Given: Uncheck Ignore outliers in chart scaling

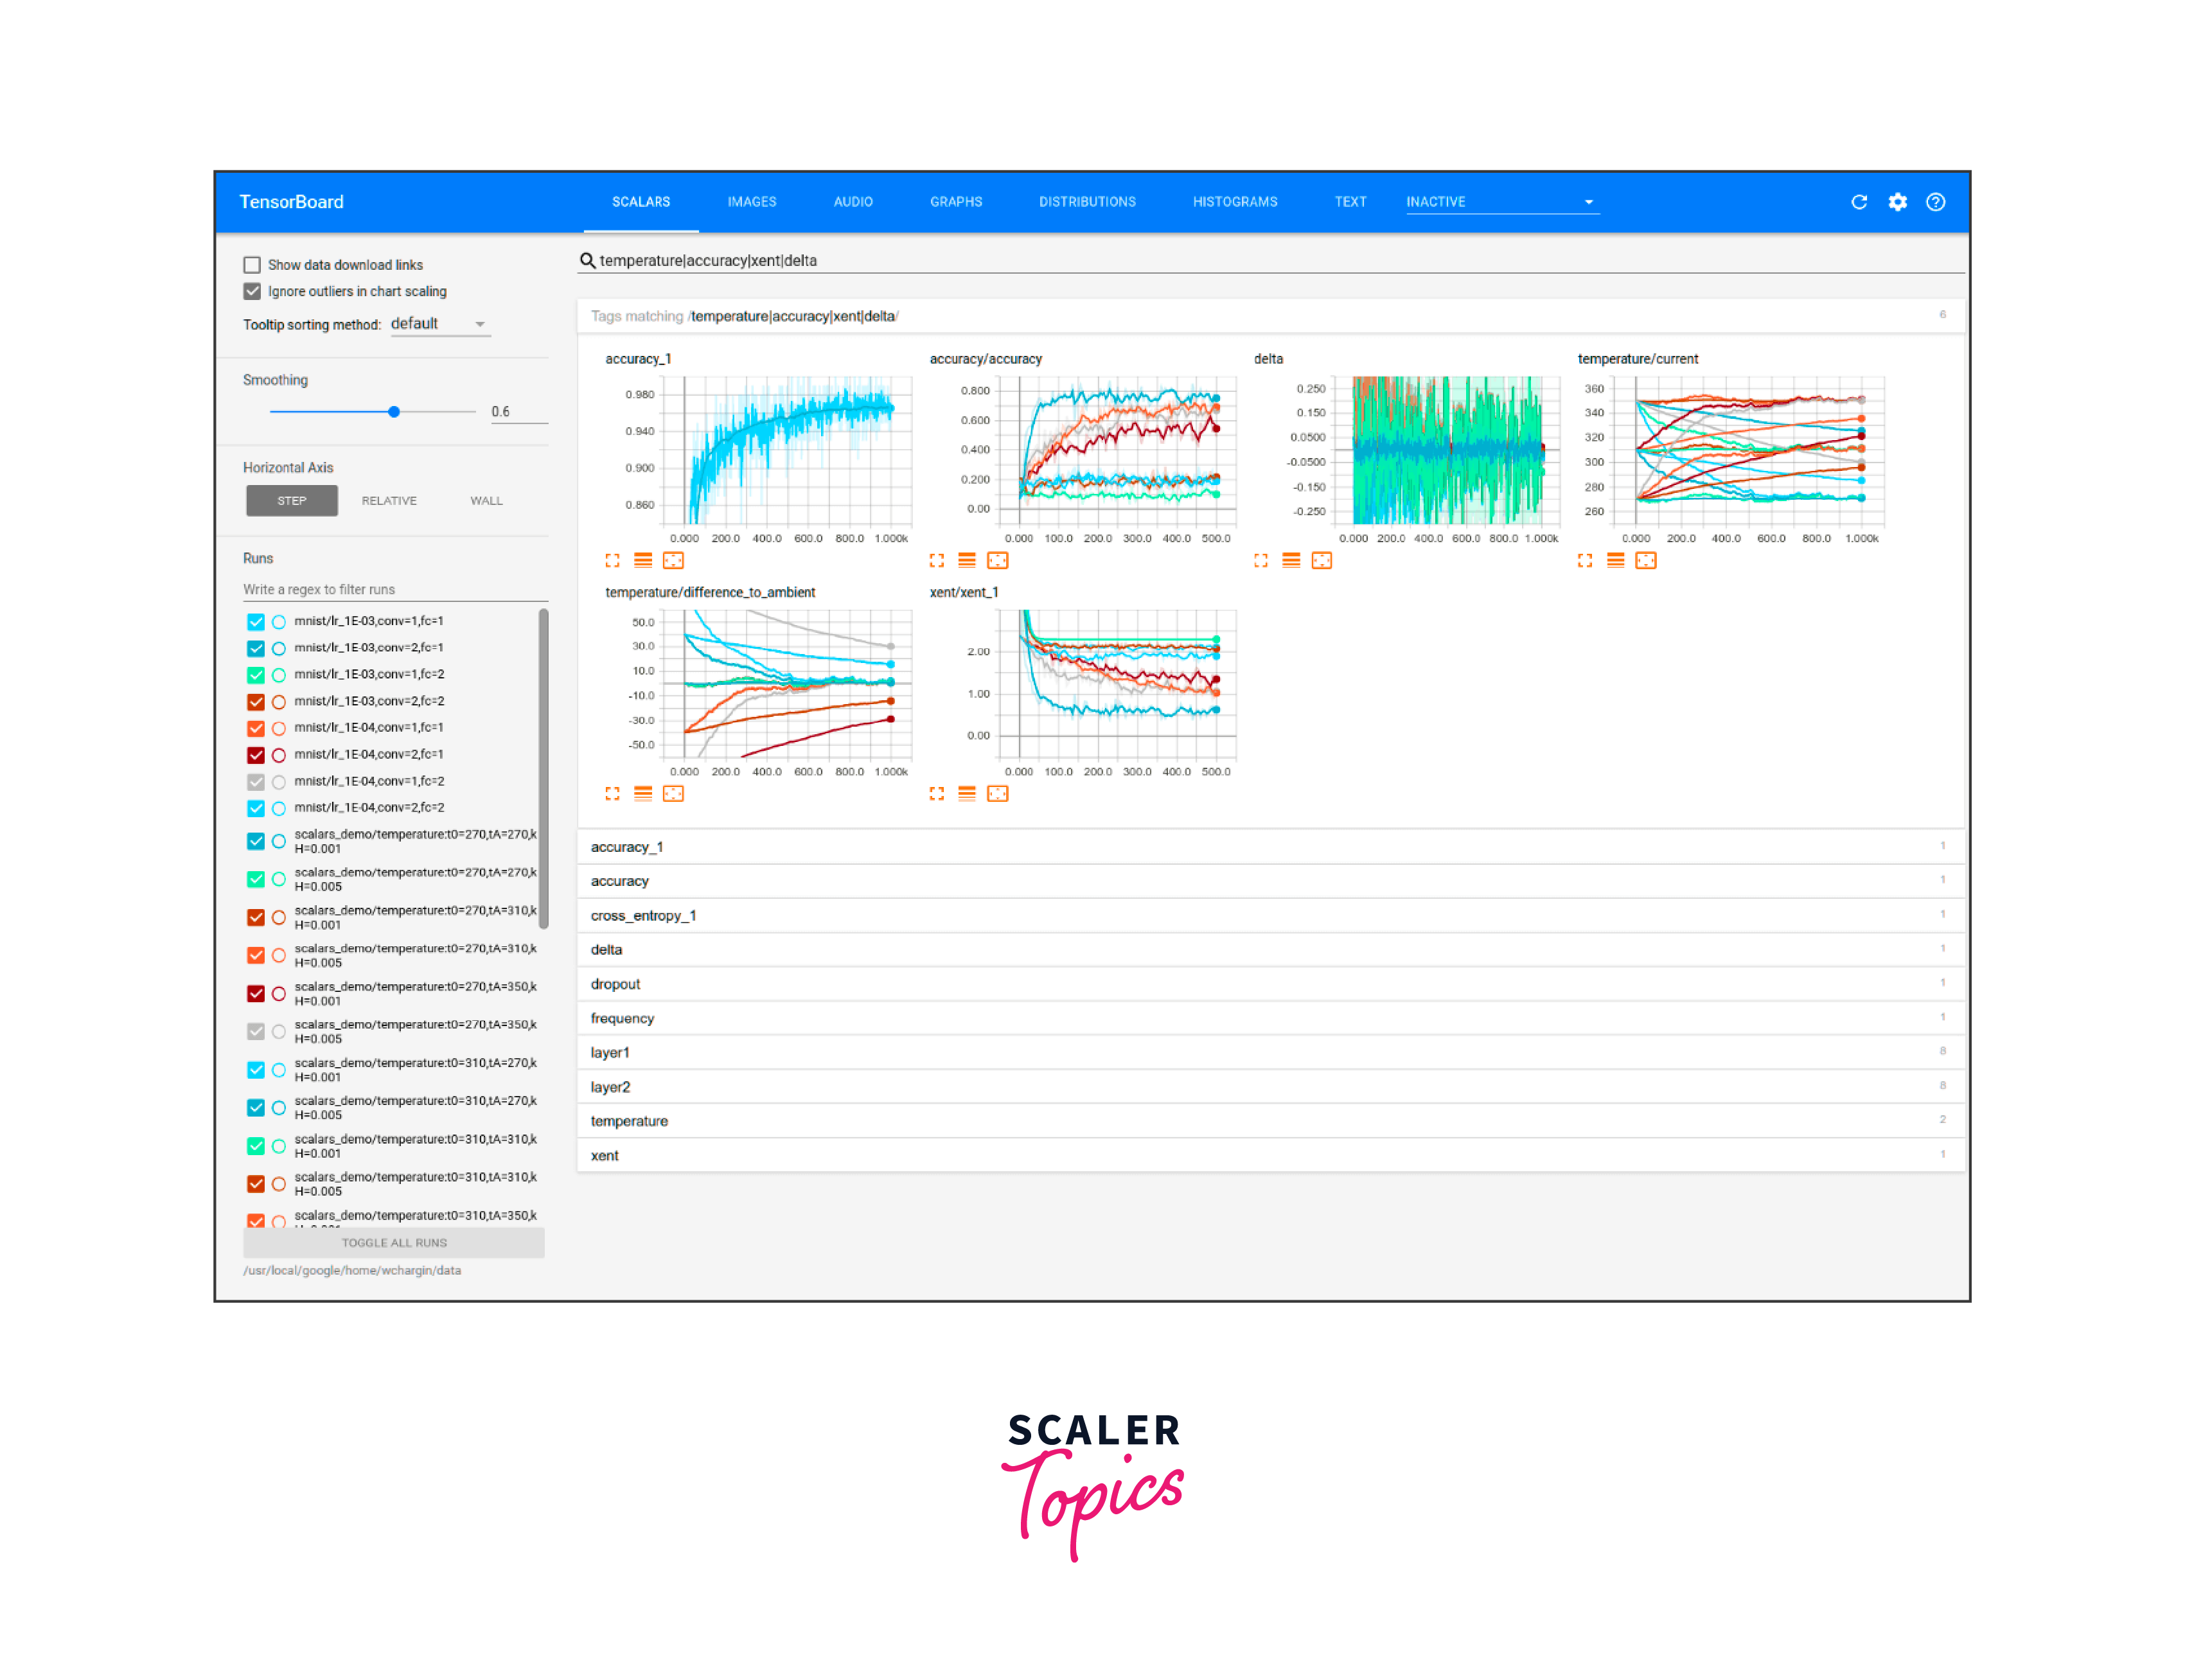Looking at the screenshot, I should pos(252,292).
